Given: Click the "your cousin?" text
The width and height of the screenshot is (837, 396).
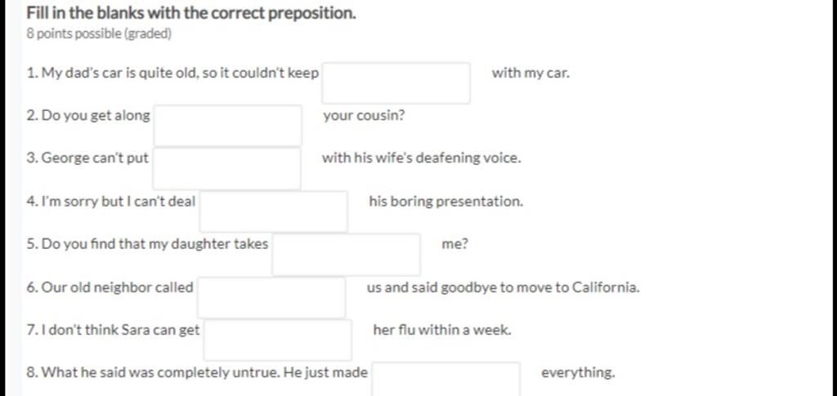Looking at the screenshot, I should (364, 116).
